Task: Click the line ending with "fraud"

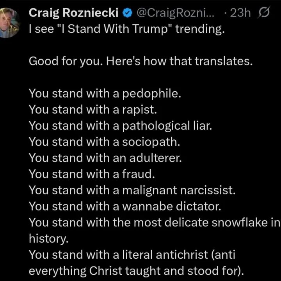Action: tap(91, 174)
